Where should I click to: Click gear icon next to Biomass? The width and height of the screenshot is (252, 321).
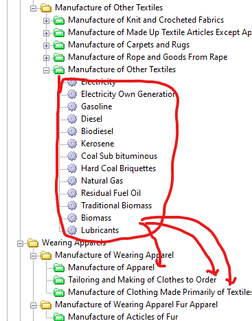(72, 218)
